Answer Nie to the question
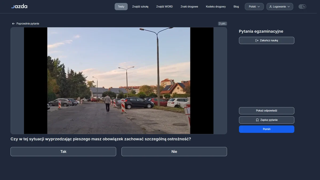Viewport: 320px width, 180px height. tap(174, 151)
